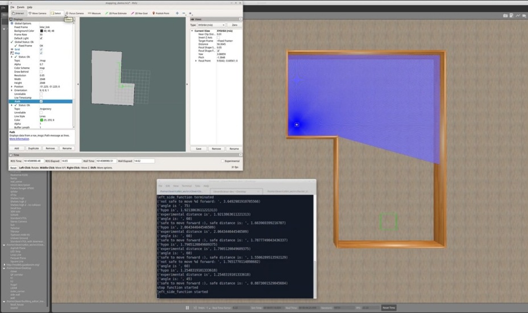
Task: Open the Panels menu in RViz
Action: [20, 7]
